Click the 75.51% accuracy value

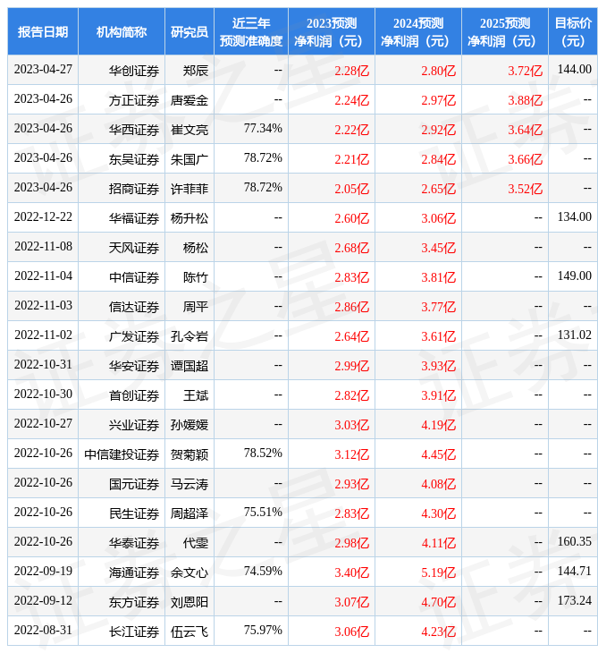263,513
